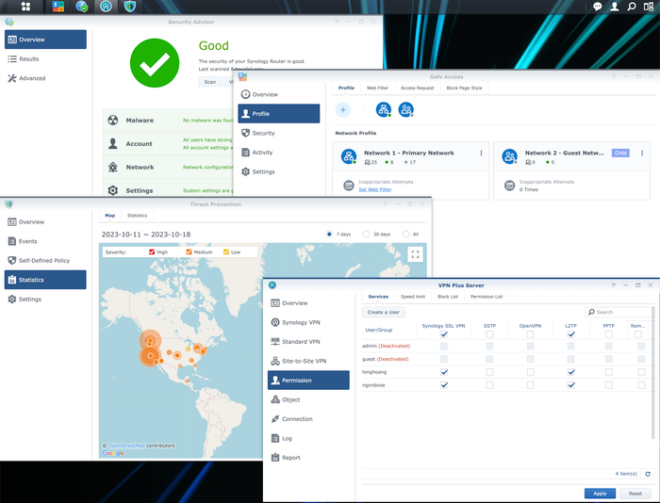
Task: Click the Create a User button
Action: click(x=383, y=312)
